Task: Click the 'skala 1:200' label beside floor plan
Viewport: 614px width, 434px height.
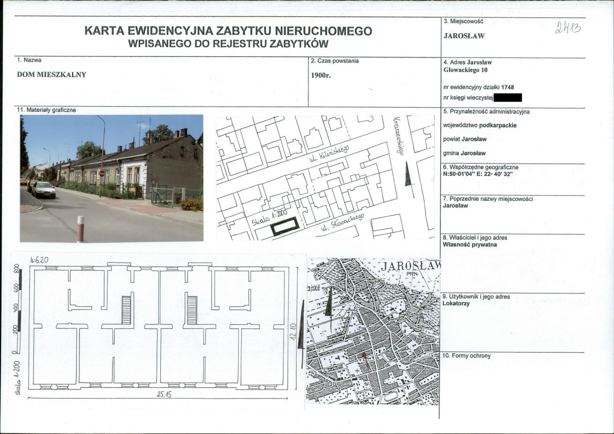Action: pos(17,377)
